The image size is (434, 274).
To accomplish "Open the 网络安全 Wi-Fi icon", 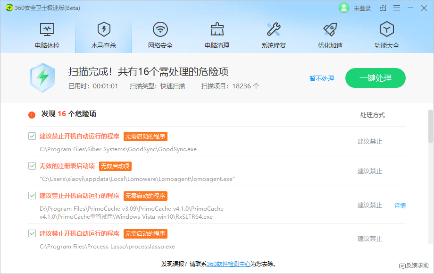I will pyautogui.click(x=160, y=30).
